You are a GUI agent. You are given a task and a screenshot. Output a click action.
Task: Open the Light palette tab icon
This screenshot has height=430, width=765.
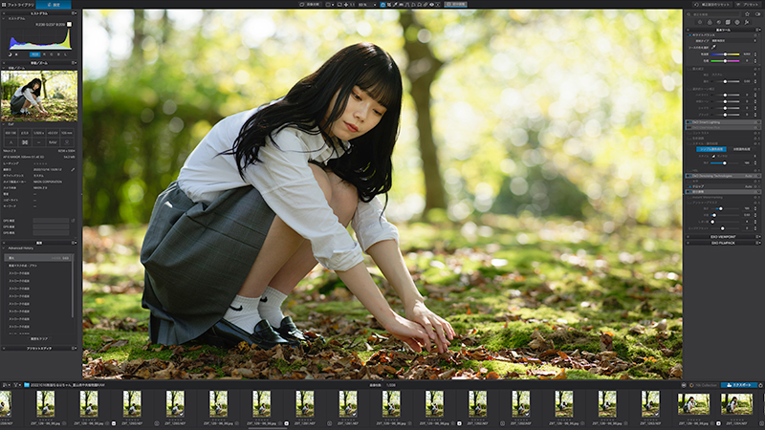click(x=700, y=22)
